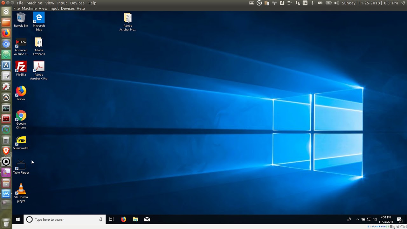407x229 pixels.
Task: Select the Advanced Youtube C... desktop shortcut
Action: (x=21, y=46)
